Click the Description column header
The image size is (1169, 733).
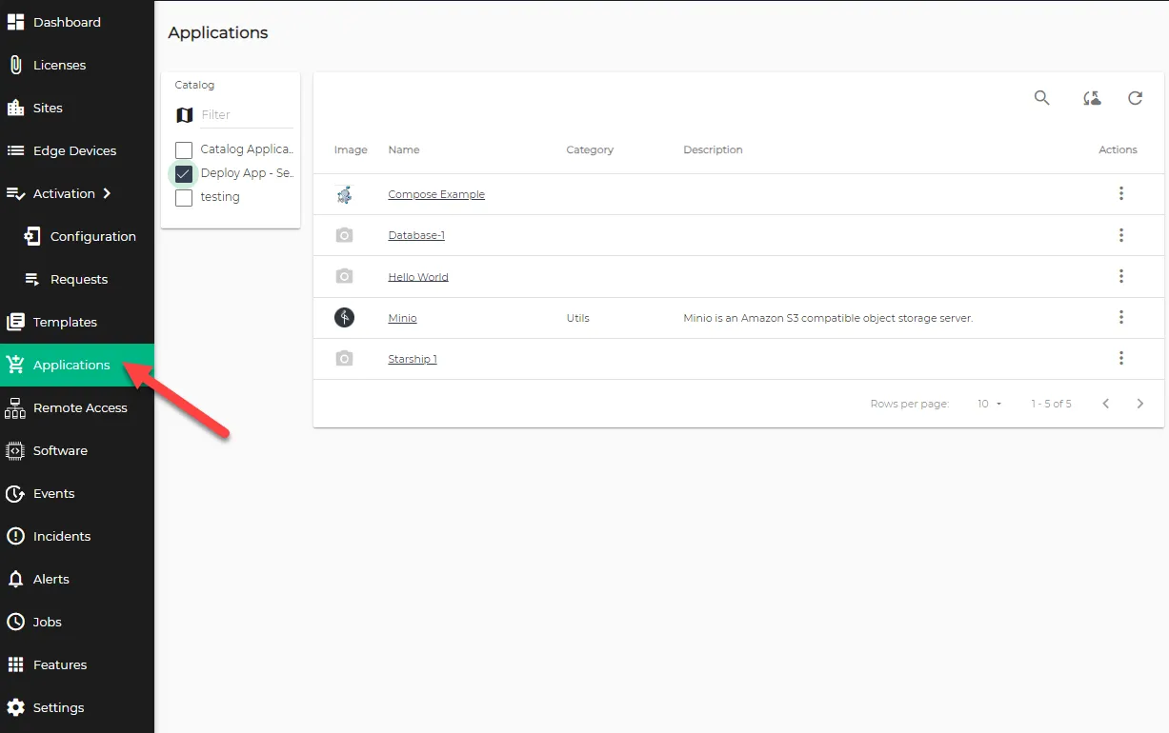point(713,149)
